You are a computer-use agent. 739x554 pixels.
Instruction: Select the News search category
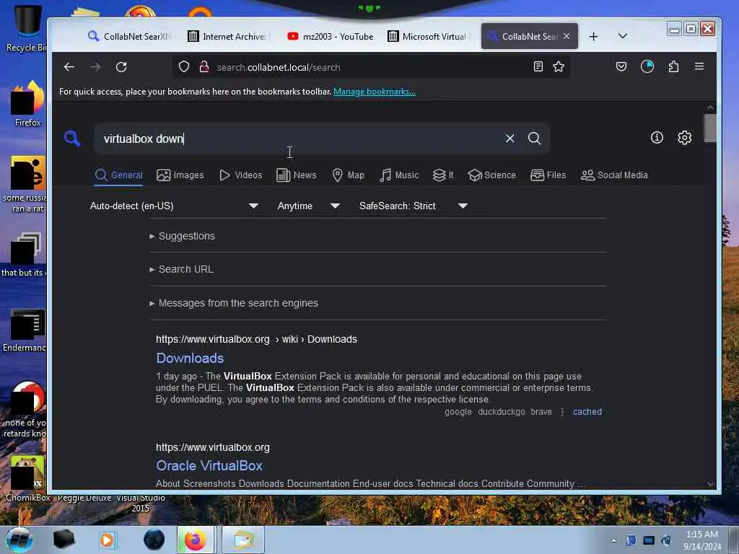(x=297, y=175)
